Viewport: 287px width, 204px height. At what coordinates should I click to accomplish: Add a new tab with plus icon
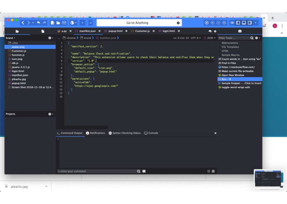coord(215,31)
